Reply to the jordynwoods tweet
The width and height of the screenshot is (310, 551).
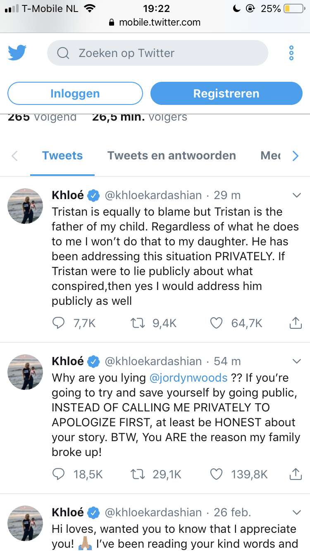(59, 474)
